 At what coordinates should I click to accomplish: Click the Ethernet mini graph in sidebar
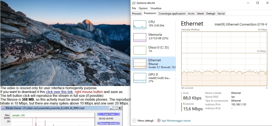140,64
